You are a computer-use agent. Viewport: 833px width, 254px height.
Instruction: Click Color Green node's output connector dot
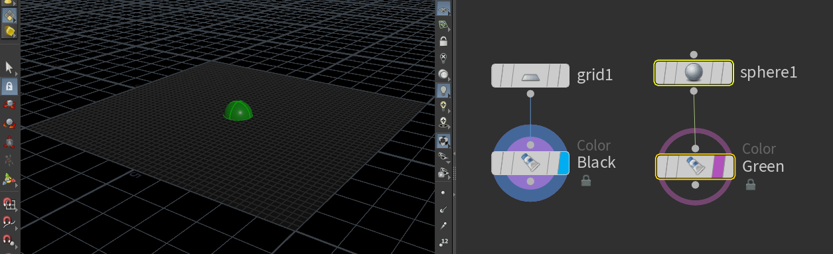[695, 185]
